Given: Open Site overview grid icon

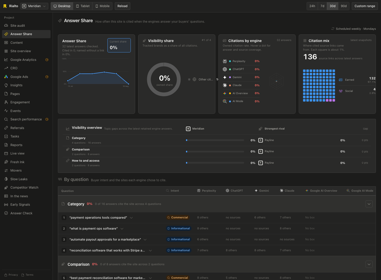Looking at the screenshot, I should [6, 51].
